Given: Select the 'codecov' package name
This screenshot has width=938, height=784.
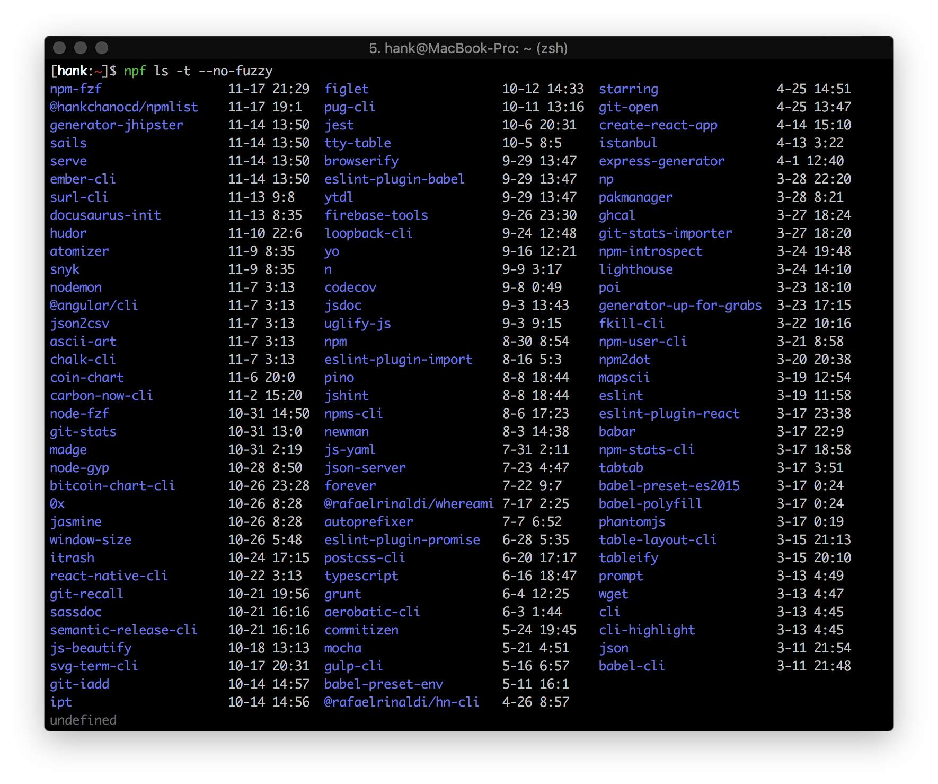Looking at the screenshot, I should [x=350, y=288].
